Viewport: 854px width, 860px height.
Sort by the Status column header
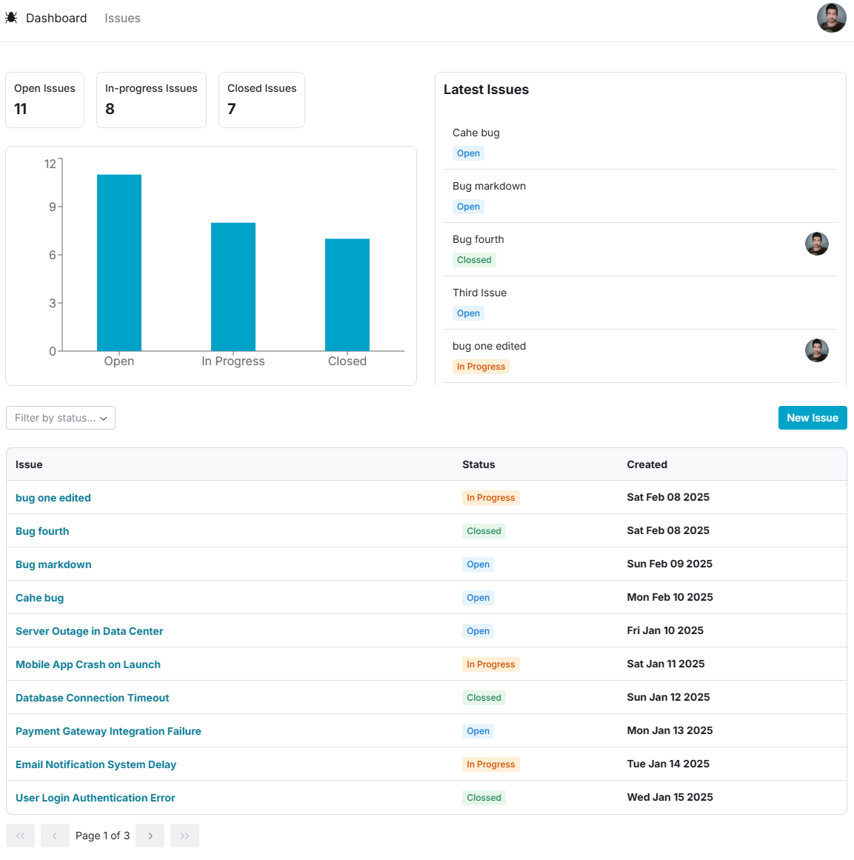pos(478,464)
